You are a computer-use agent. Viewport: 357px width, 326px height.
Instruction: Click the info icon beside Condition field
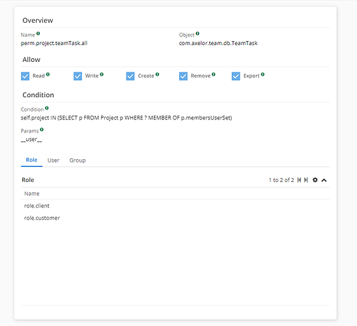[47, 108]
